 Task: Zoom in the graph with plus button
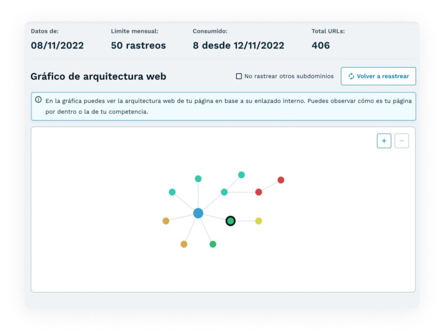coord(384,141)
